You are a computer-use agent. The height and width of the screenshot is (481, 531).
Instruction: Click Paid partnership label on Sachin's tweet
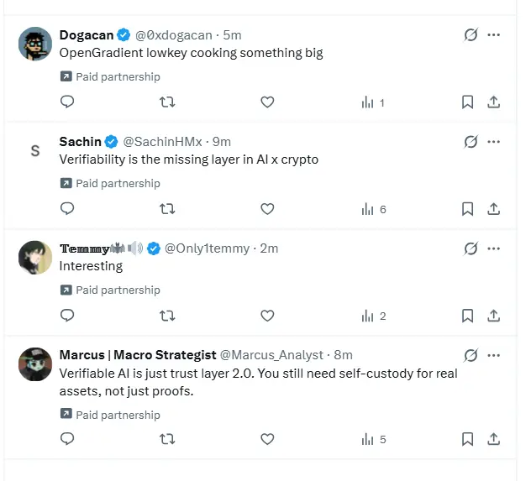tap(117, 183)
